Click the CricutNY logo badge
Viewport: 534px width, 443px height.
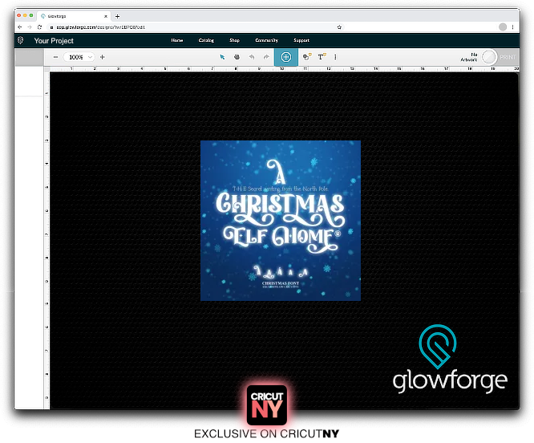click(x=267, y=405)
